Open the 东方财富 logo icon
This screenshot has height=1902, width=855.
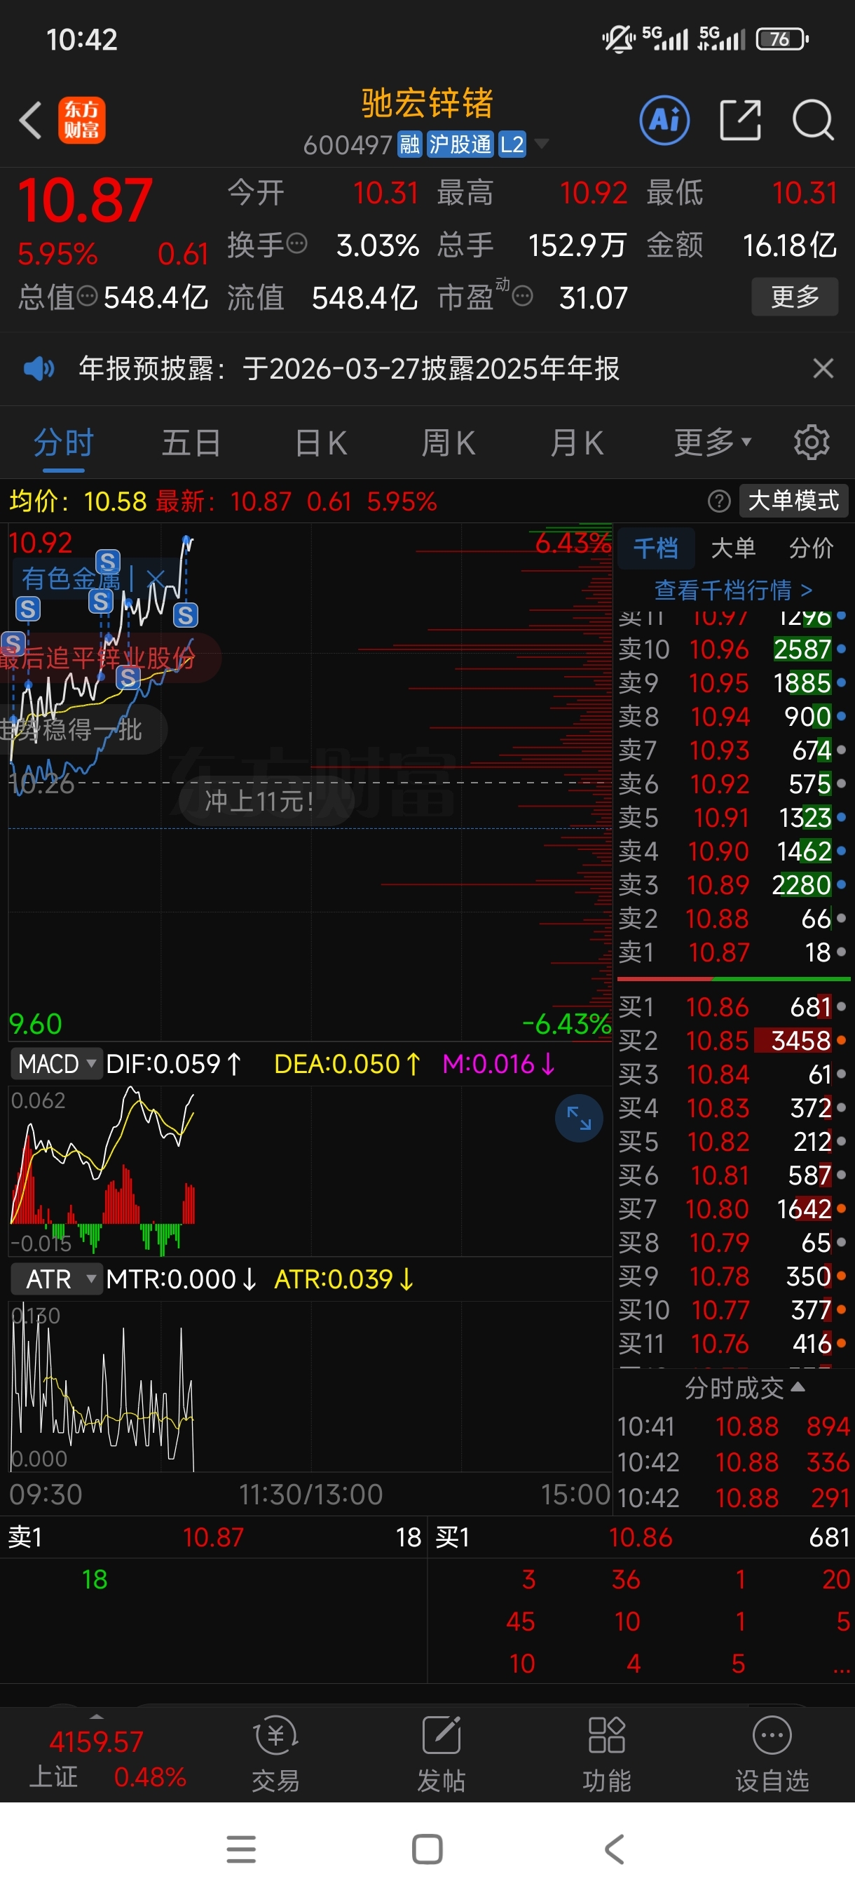[82, 121]
